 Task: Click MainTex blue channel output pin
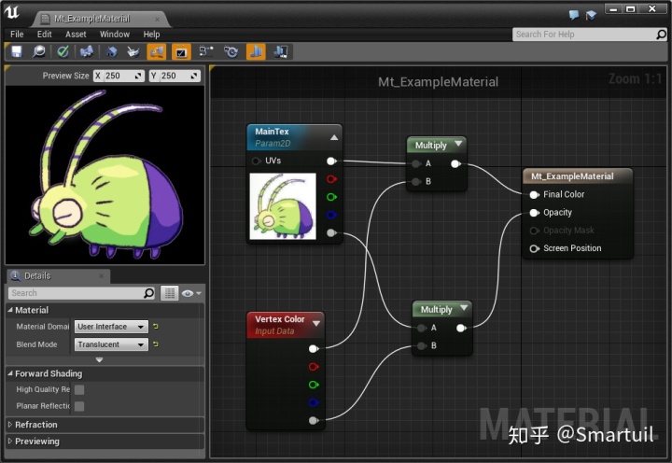[331, 215]
